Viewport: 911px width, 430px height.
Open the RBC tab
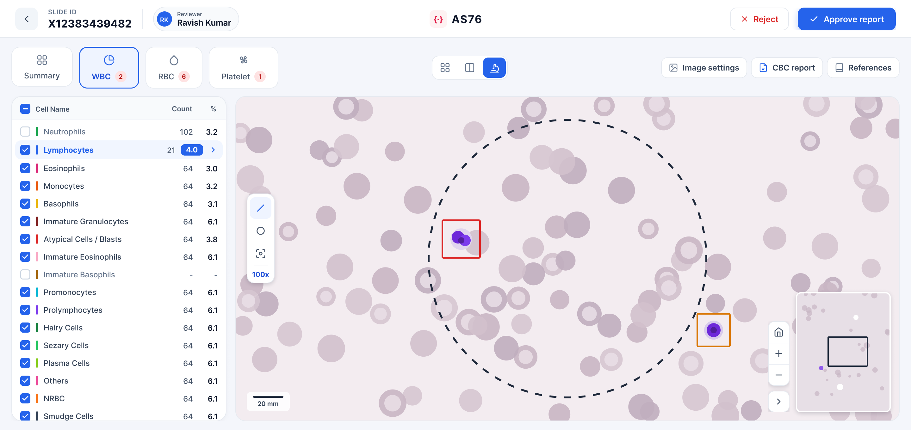[174, 68]
